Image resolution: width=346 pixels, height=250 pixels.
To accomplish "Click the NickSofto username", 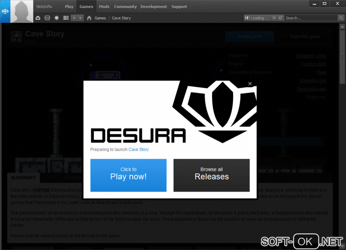I will point(44,7).
